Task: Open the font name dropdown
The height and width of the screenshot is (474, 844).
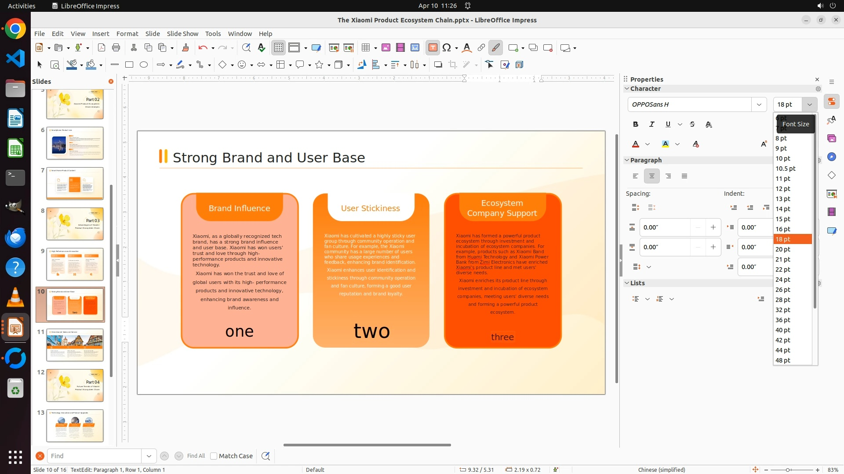Action: coord(759,104)
